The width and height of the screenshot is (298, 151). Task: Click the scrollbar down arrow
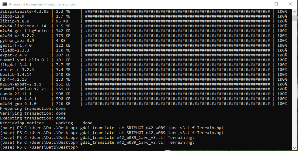click(x=295, y=147)
